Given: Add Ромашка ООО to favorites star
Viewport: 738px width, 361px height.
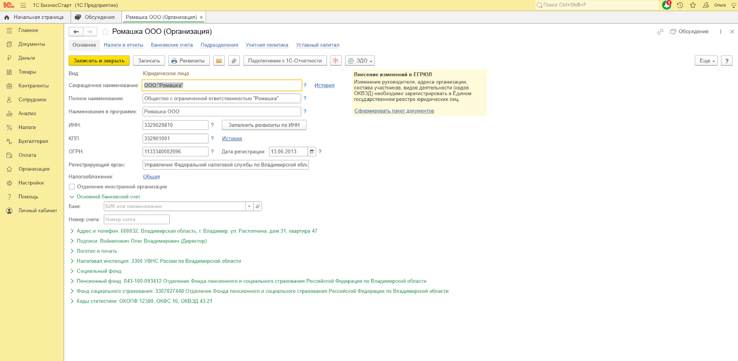Looking at the screenshot, I should click(105, 32).
